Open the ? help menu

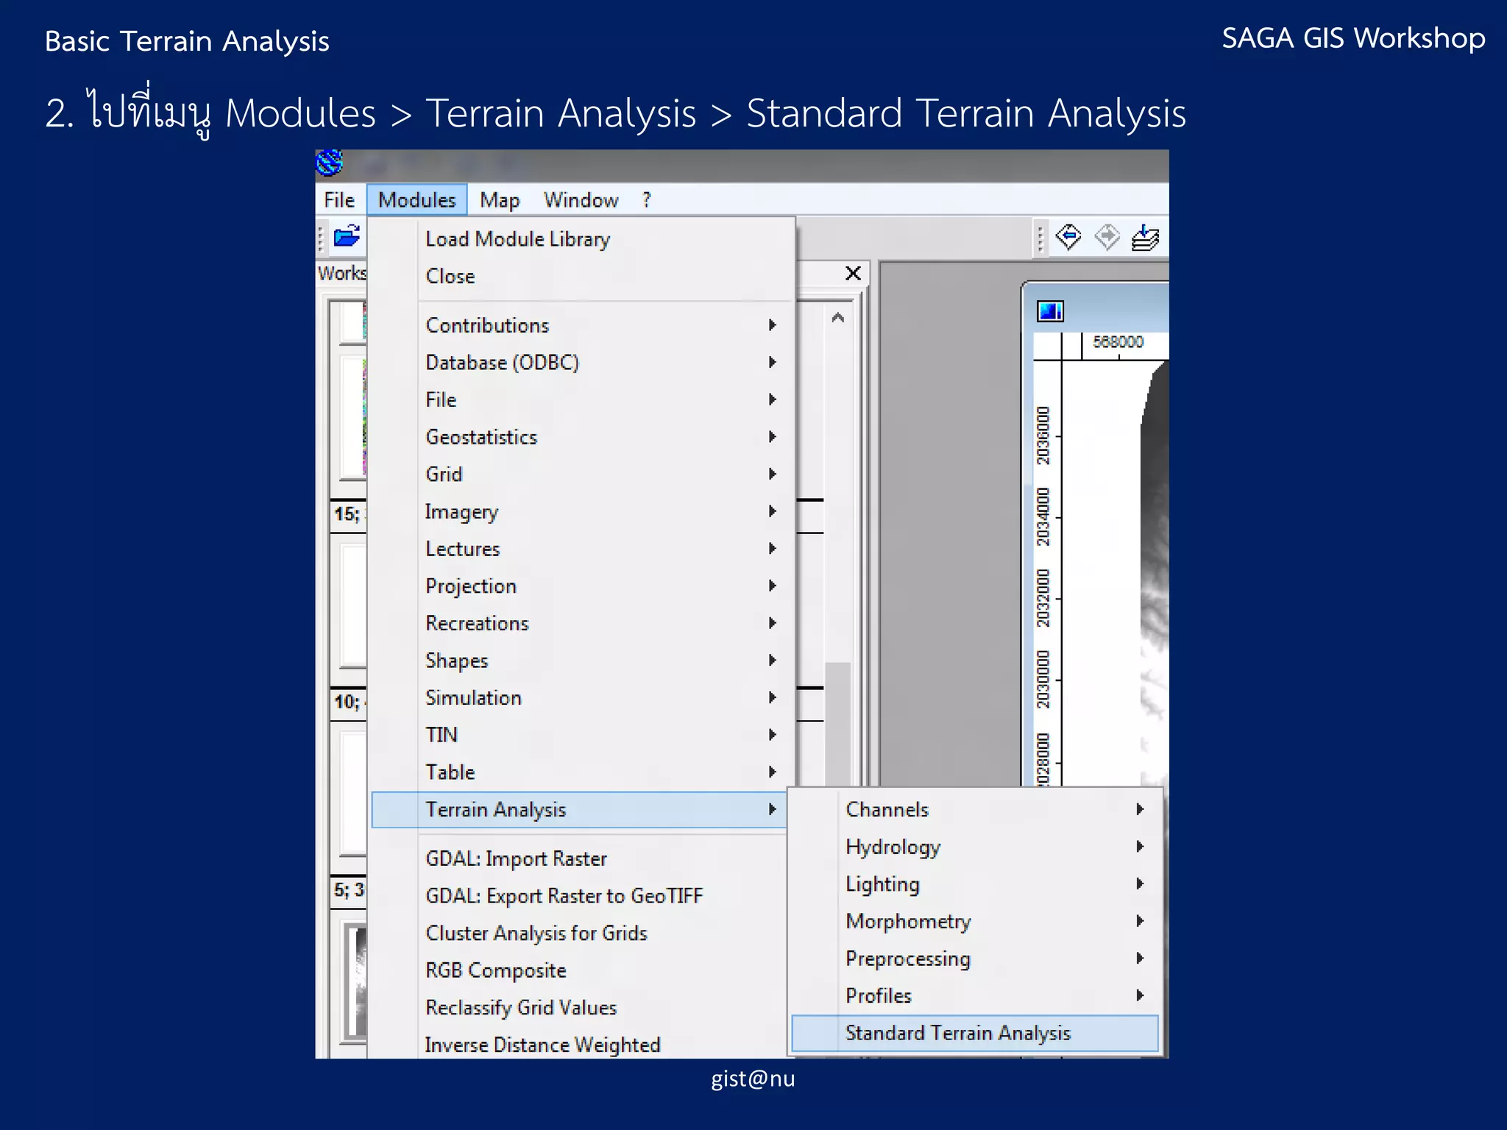tap(646, 200)
